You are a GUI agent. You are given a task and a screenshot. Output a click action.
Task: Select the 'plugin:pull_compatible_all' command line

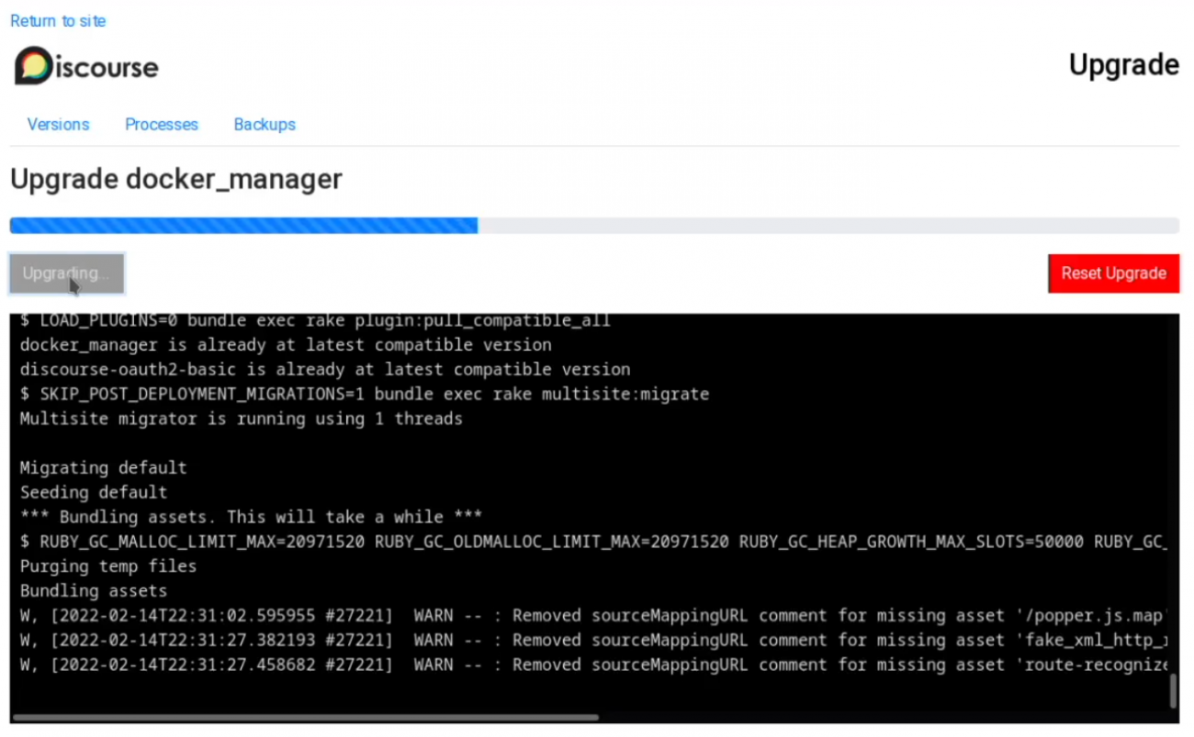click(x=315, y=320)
